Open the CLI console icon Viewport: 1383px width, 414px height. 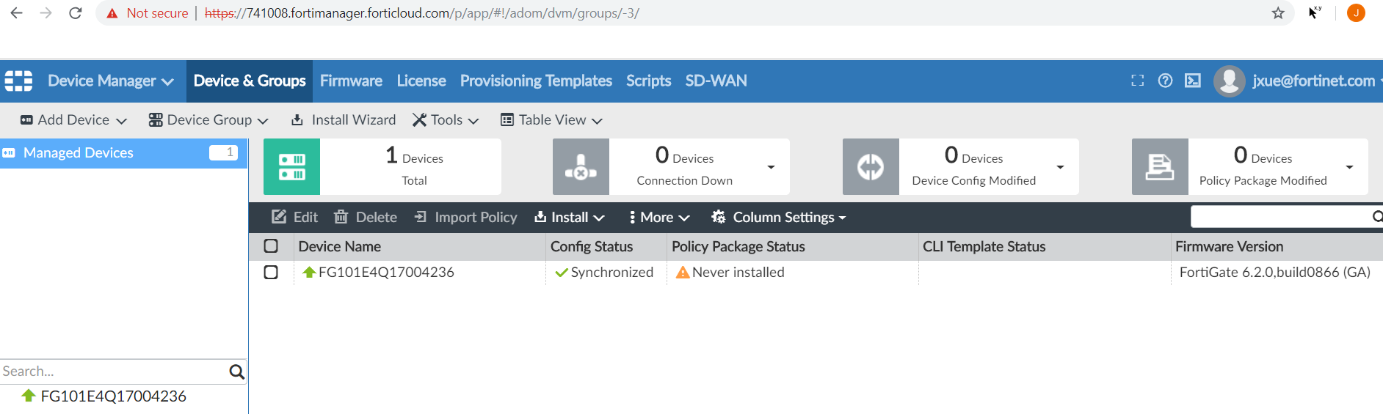click(1193, 81)
